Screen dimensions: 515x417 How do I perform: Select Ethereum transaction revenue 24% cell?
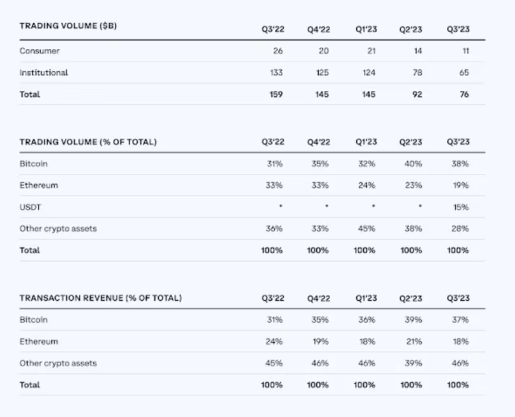(274, 341)
